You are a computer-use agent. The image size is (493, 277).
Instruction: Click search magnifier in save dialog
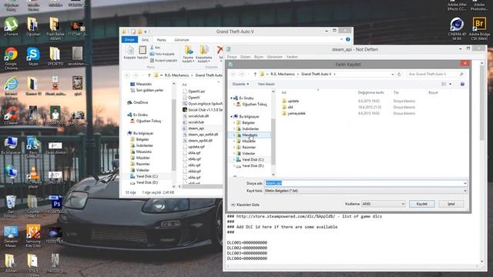461,74
